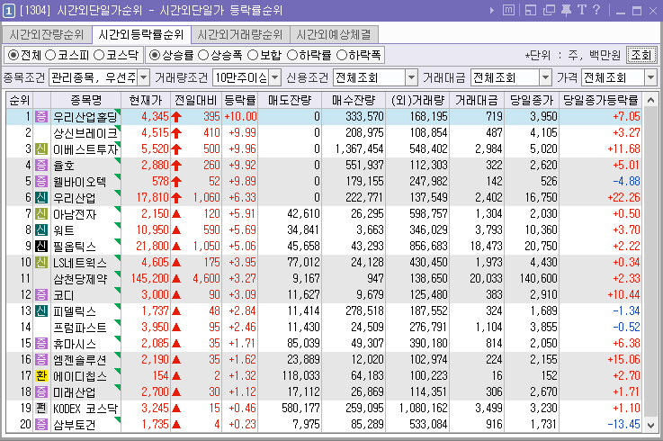The width and height of the screenshot is (663, 441).
Task: Switch to 시간외잔량순위 tab
Action: (47, 35)
